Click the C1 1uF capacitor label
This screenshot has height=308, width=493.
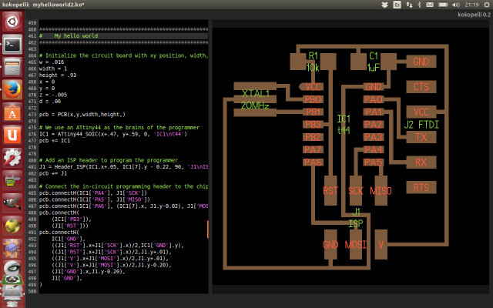[374, 62]
